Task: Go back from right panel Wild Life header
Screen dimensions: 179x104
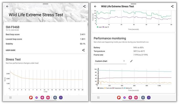Action: click(x=95, y=6)
